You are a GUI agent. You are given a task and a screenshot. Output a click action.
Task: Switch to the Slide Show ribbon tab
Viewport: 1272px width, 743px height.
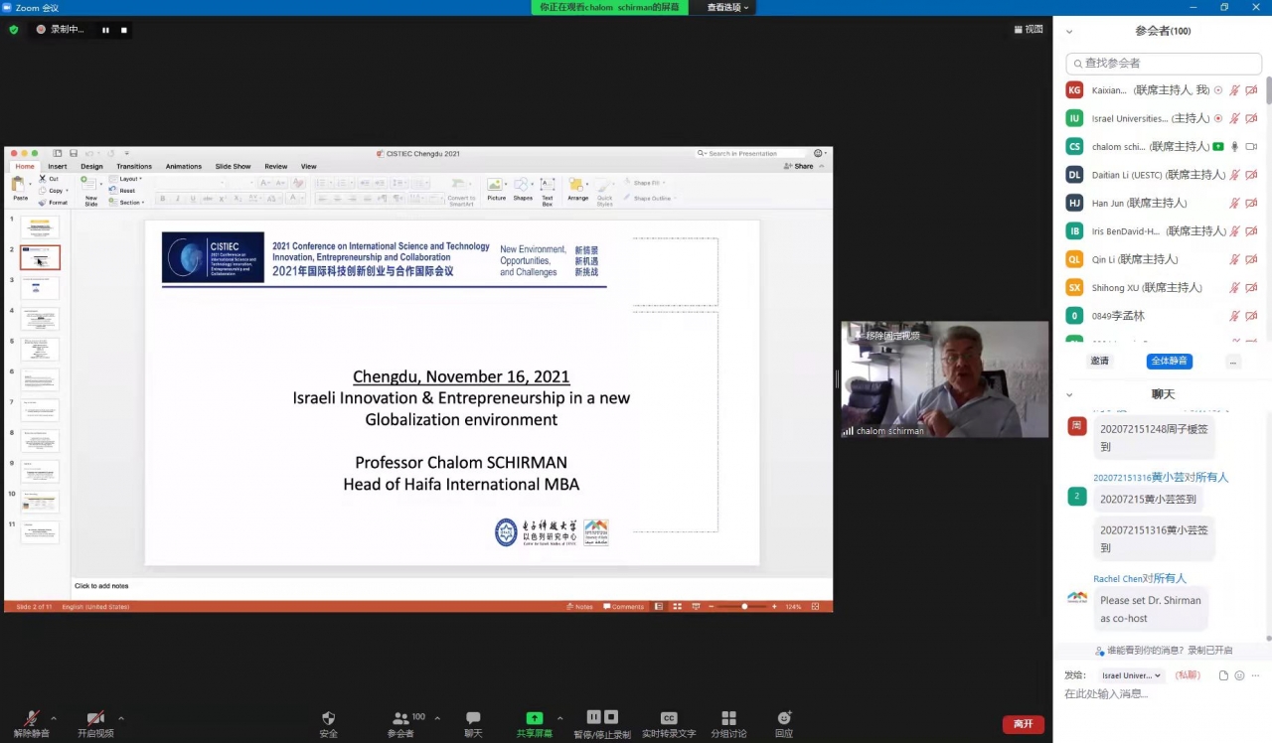coord(234,166)
